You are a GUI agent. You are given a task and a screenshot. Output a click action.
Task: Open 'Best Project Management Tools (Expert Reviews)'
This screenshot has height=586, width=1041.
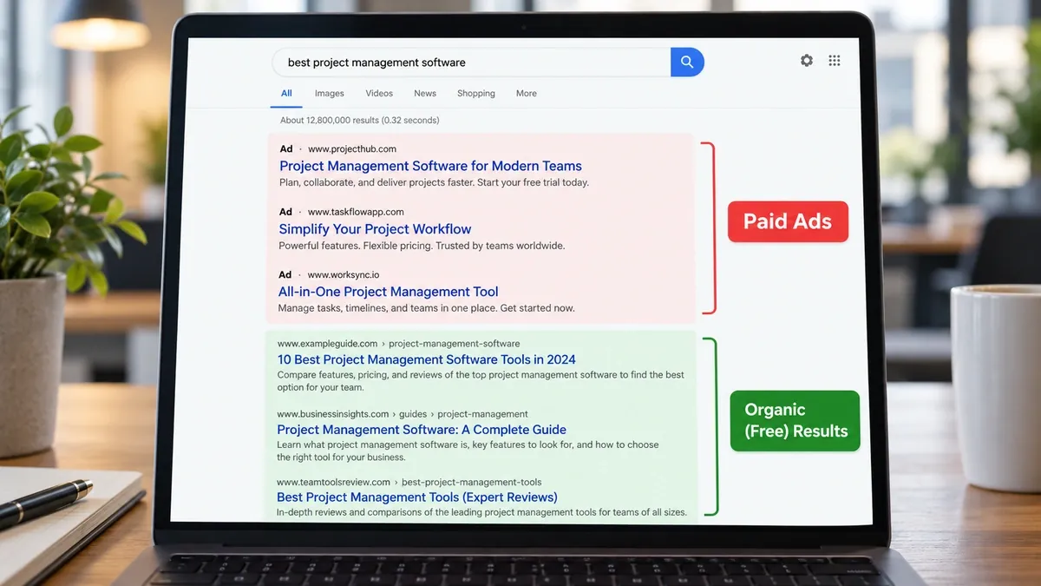click(417, 497)
